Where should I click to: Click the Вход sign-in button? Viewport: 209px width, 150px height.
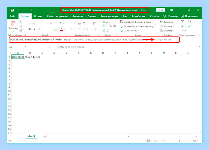pyautogui.click(x=160, y=10)
